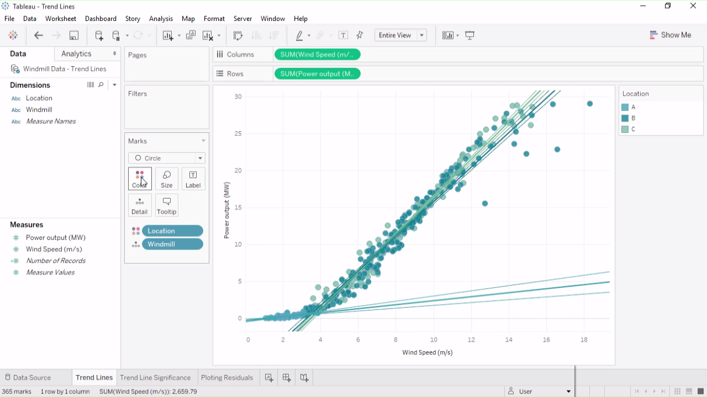The width and height of the screenshot is (707, 397).
Task: Click legend color swatch for Location A
Action: coord(625,108)
